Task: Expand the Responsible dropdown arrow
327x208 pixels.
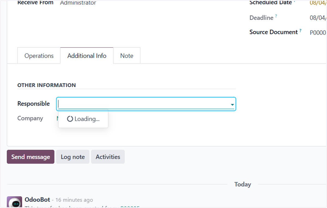Action: pos(232,104)
